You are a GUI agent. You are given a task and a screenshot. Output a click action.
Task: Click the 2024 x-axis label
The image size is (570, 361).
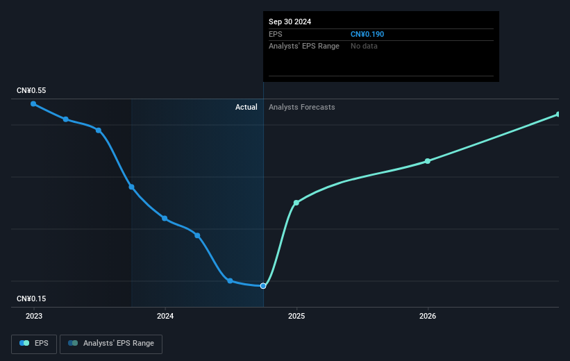(165, 317)
